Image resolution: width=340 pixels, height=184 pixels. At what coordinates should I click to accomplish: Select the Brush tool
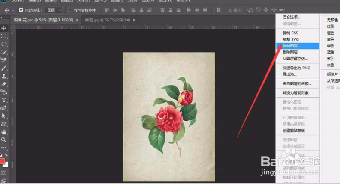pyautogui.click(x=4, y=68)
